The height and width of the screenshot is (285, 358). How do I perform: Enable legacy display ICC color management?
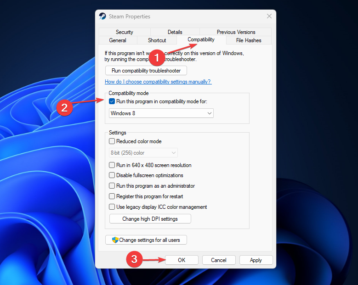pos(112,207)
